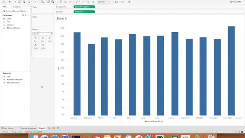Select the Магазин dimension field
Image resolution: width=245 pixels, height=138 pixels.
pyautogui.click(x=10, y=25)
